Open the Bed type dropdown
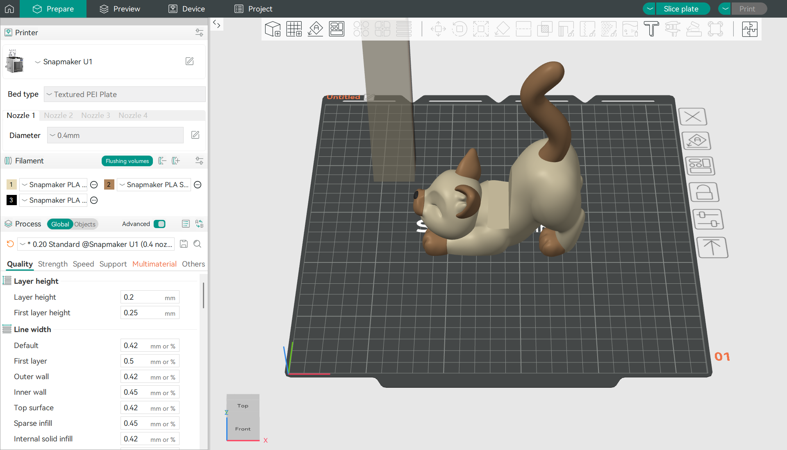Image resolution: width=787 pixels, height=450 pixels. 125,94
